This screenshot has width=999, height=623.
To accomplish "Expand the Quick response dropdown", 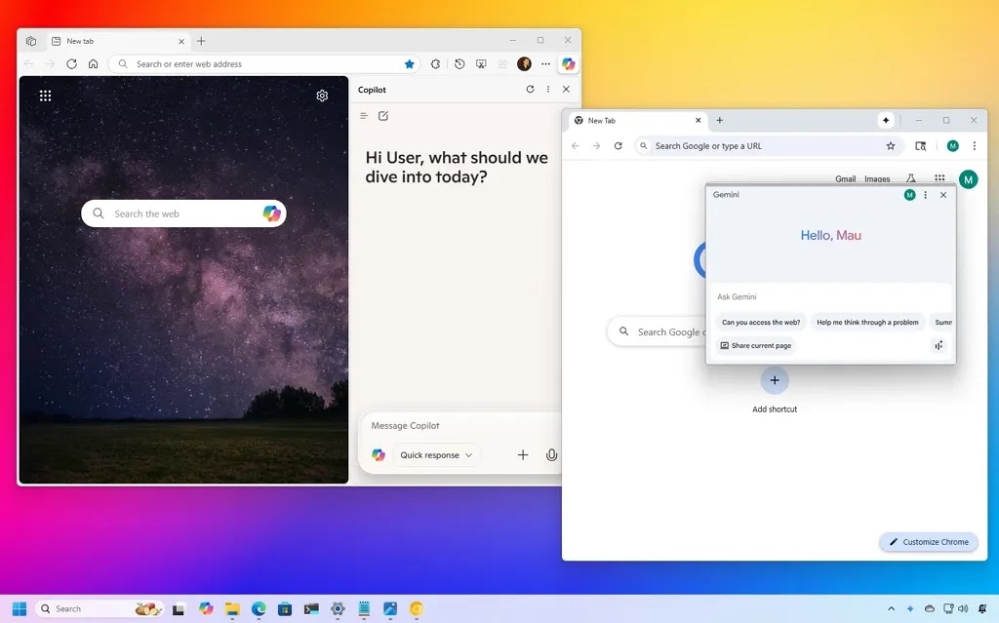I will pos(436,455).
